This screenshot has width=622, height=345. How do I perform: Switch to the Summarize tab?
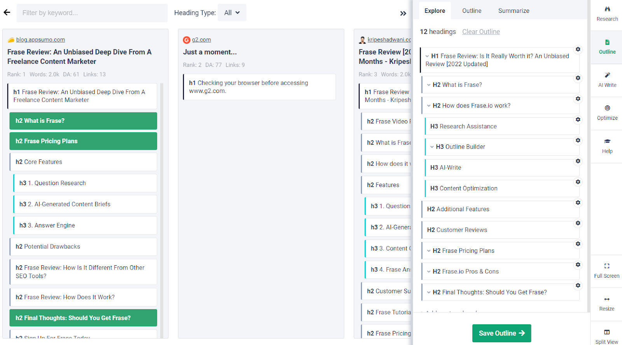coord(514,11)
